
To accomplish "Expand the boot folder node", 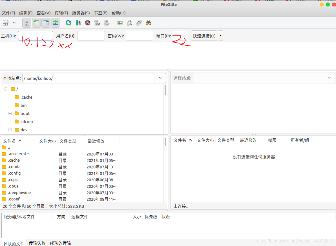I will click(x=10, y=114).
